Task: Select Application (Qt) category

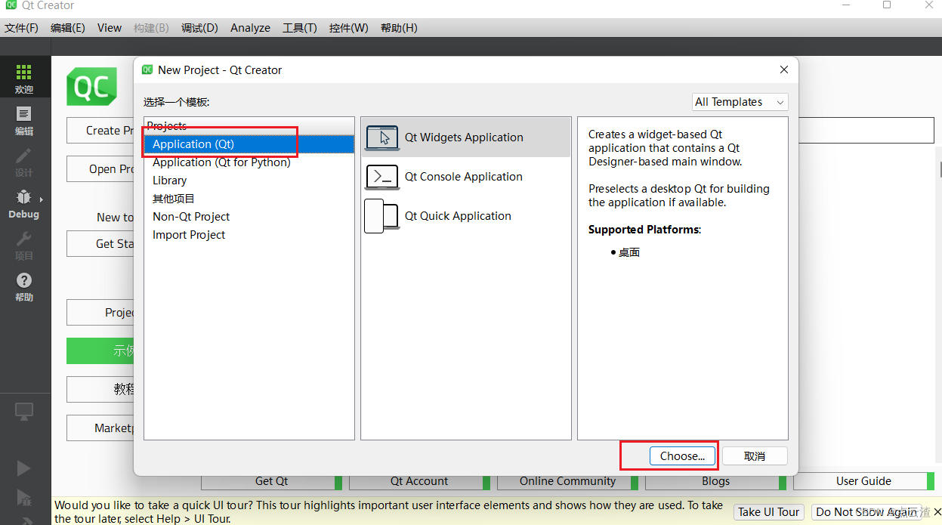Action: tap(249, 144)
